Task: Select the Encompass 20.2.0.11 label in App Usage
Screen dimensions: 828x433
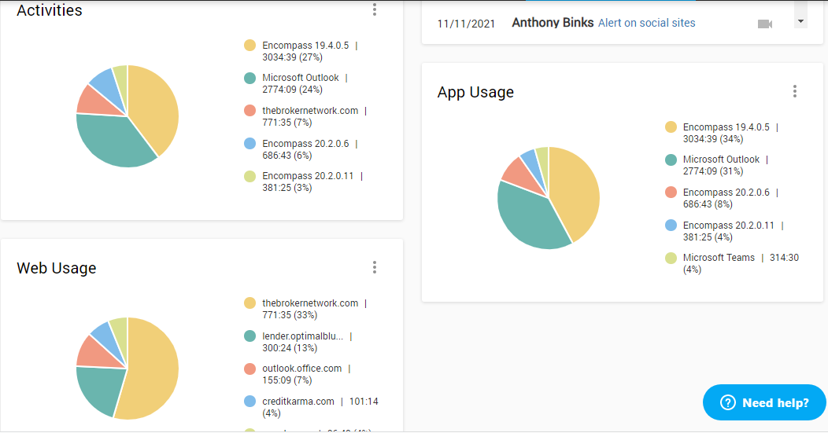Action: [728, 226]
